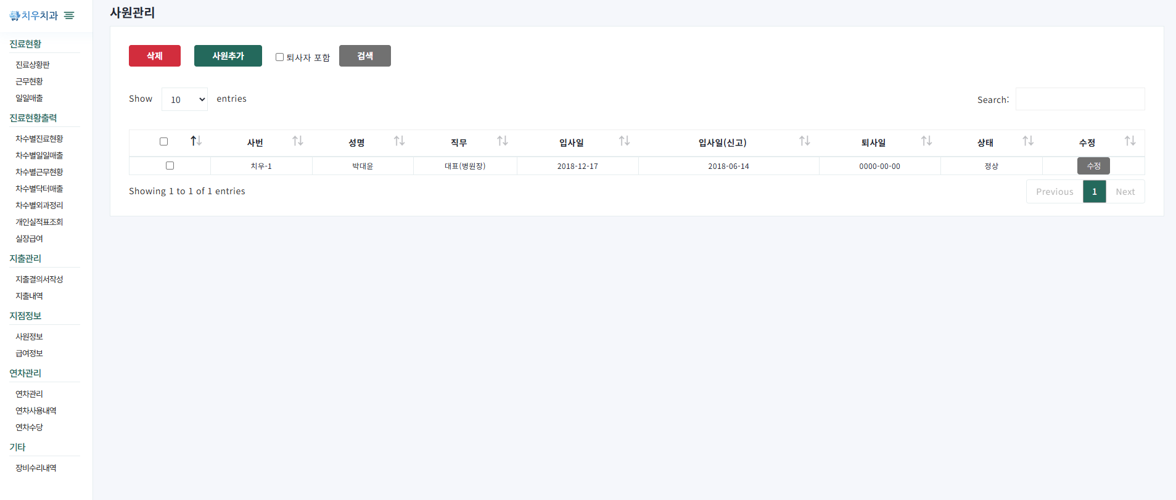Click the 치우치과 logo icon
The height and width of the screenshot is (500, 1176).
point(15,15)
